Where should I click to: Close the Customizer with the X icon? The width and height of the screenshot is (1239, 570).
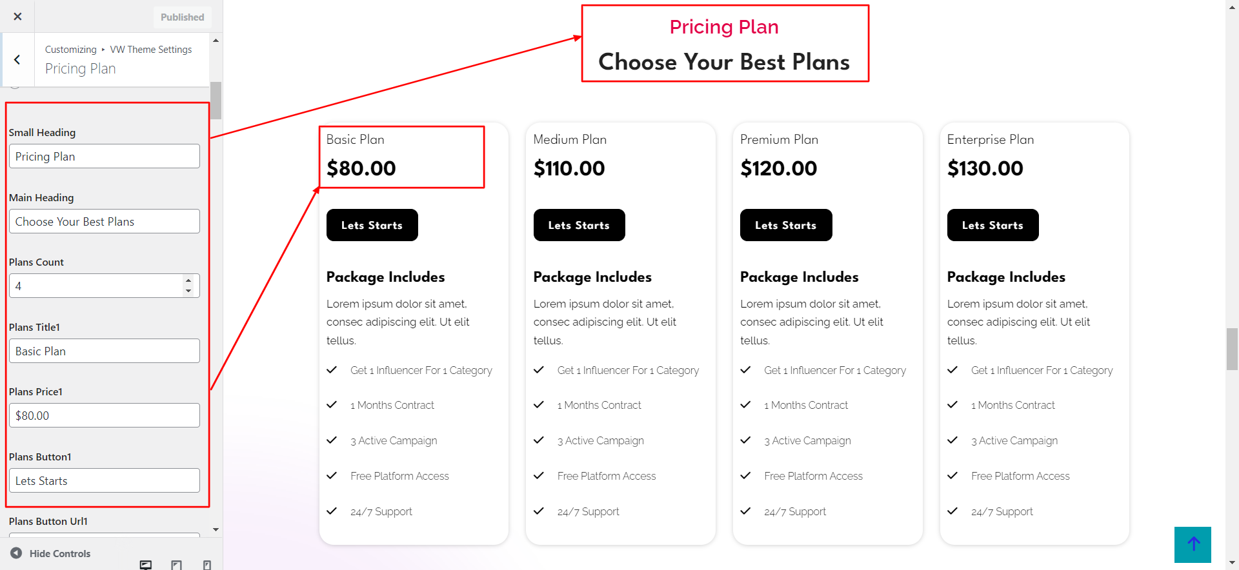tap(17, 17)
